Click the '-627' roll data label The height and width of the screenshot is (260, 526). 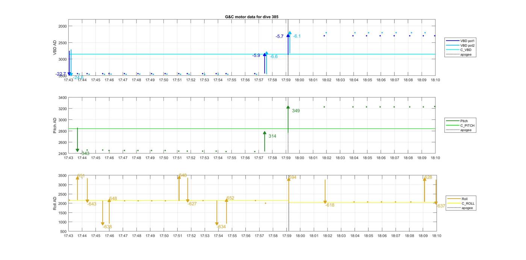[192, 204]
